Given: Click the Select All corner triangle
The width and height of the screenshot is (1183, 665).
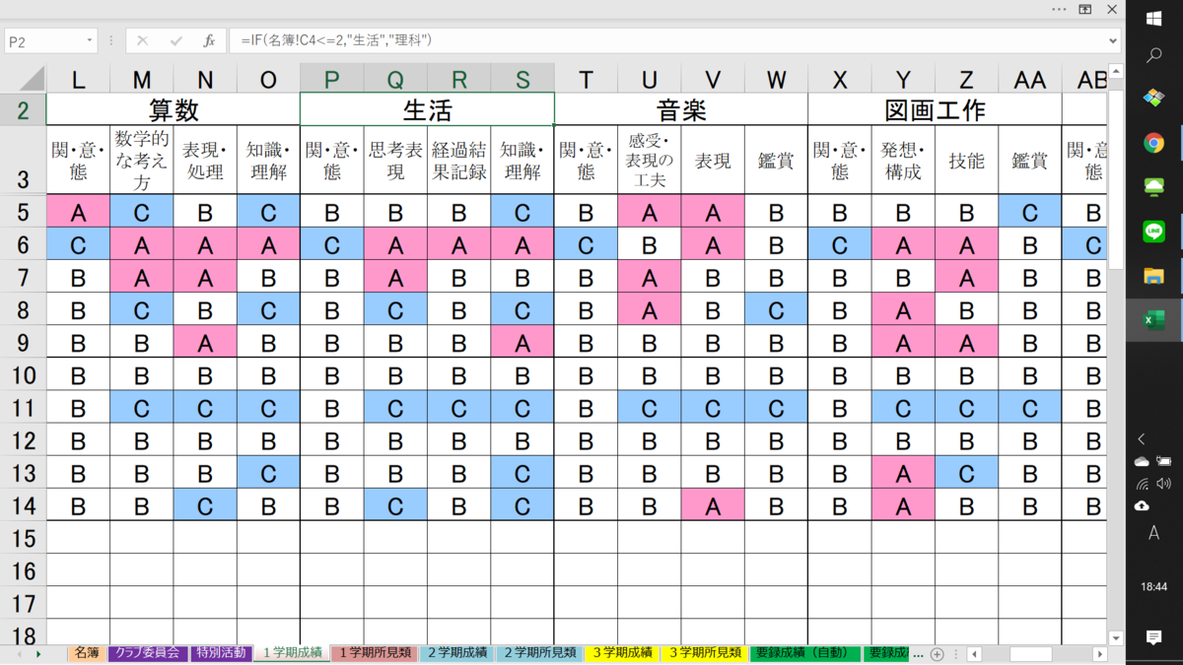Looking at the screenshot, I should point(33,80).
